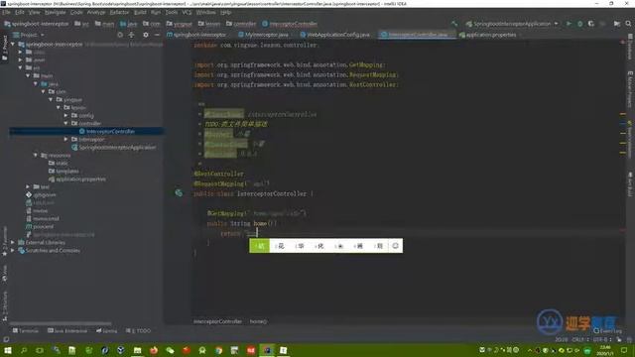Open the Navigate menu

56,13
